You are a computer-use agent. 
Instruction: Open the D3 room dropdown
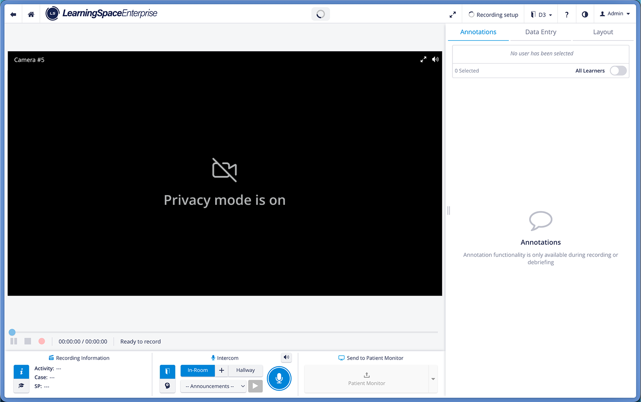[541, 14]
